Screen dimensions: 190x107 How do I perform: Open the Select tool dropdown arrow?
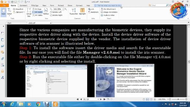pos(9,16)
